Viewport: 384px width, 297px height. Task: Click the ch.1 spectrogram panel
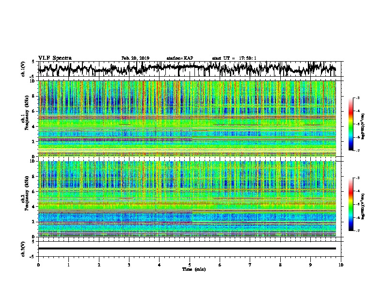tap(187, 118)
